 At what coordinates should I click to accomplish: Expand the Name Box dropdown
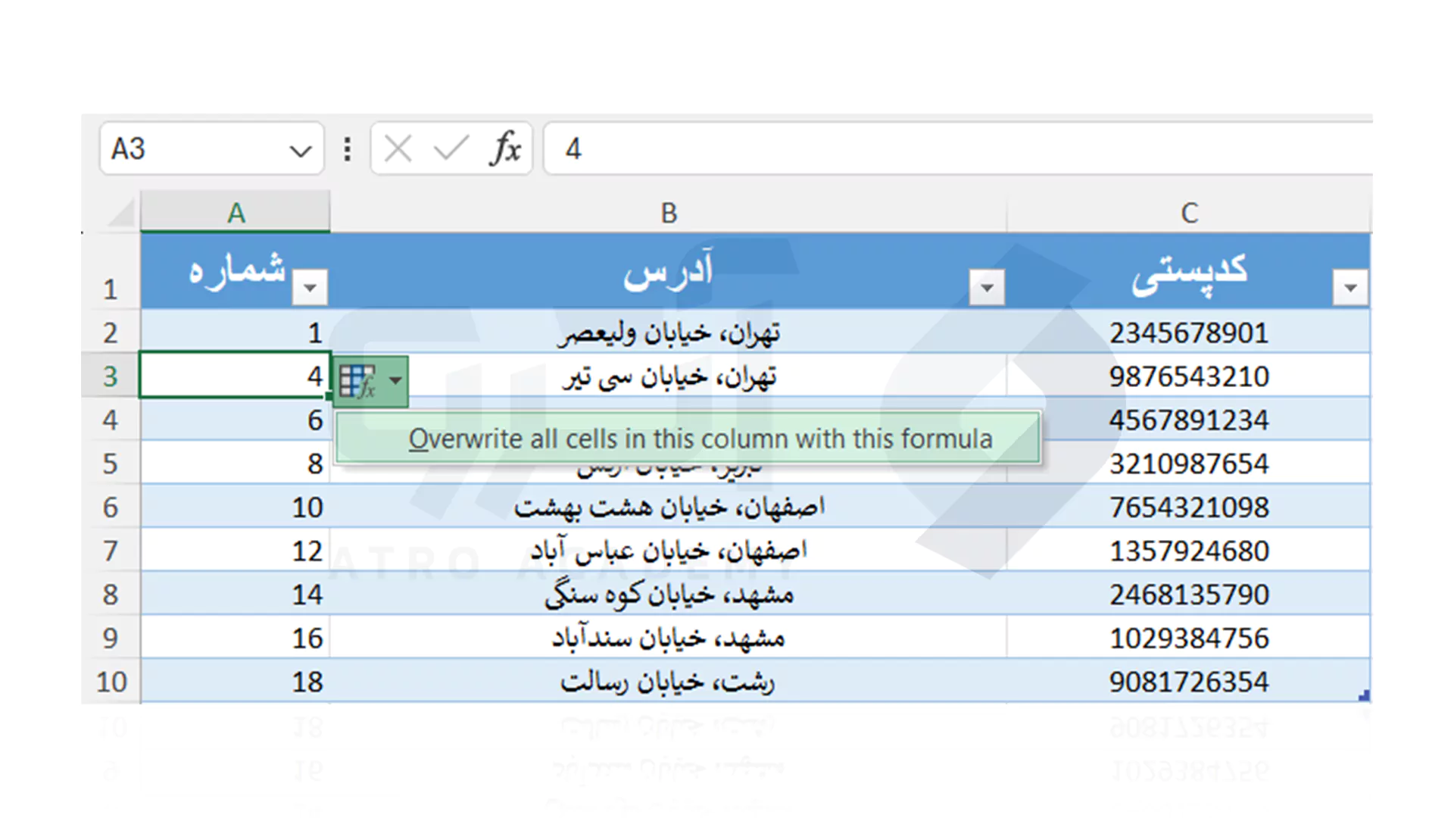[301, 150]
